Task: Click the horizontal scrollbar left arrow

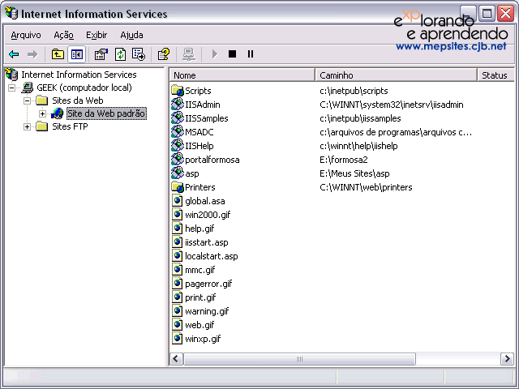Action: point(176,359)
